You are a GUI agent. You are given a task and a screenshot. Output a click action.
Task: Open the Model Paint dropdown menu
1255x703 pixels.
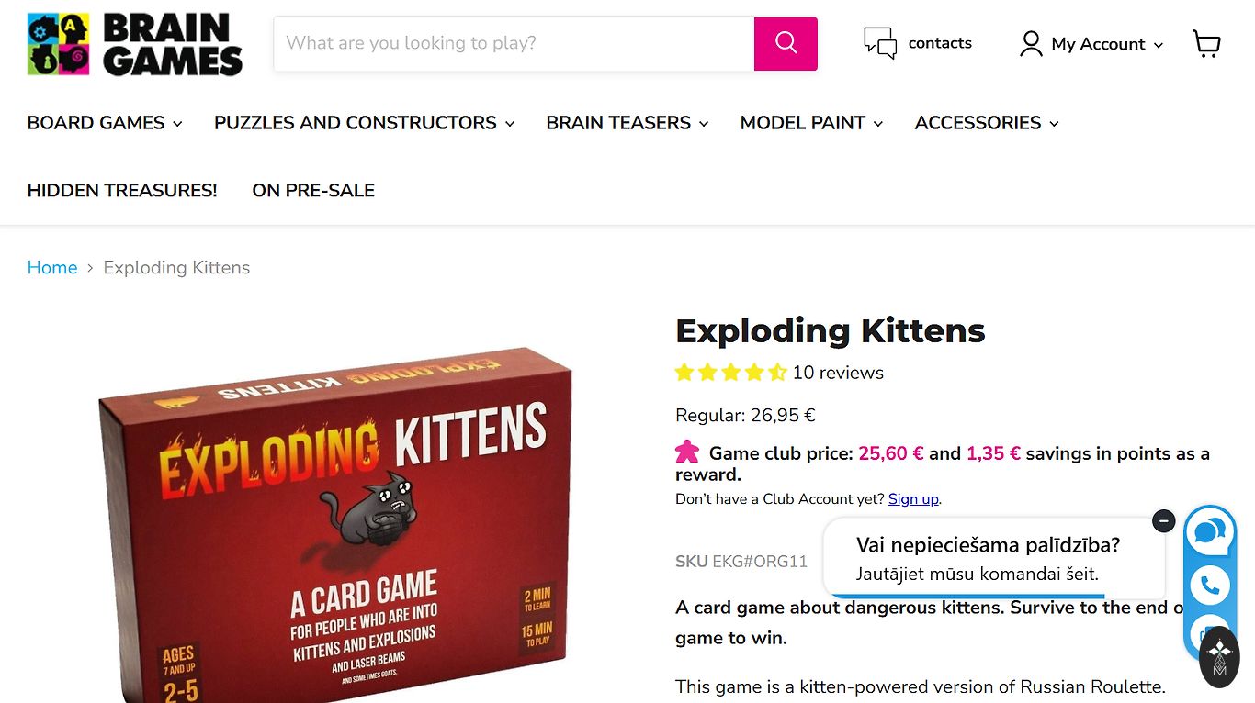pyautogui.click(x=811, y=123)
